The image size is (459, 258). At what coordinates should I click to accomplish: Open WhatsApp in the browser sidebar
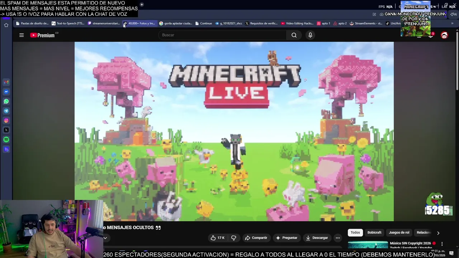coord(6,101)
